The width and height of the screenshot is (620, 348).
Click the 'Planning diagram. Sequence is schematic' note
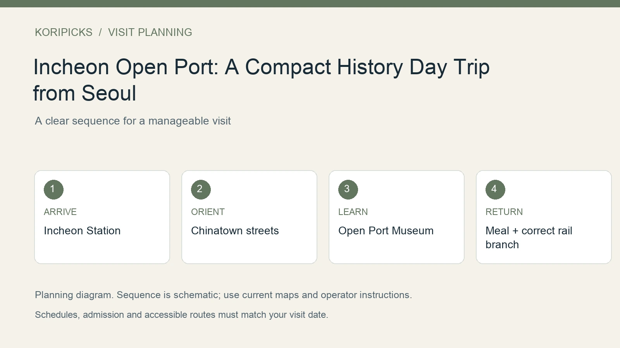click(223, 295)
